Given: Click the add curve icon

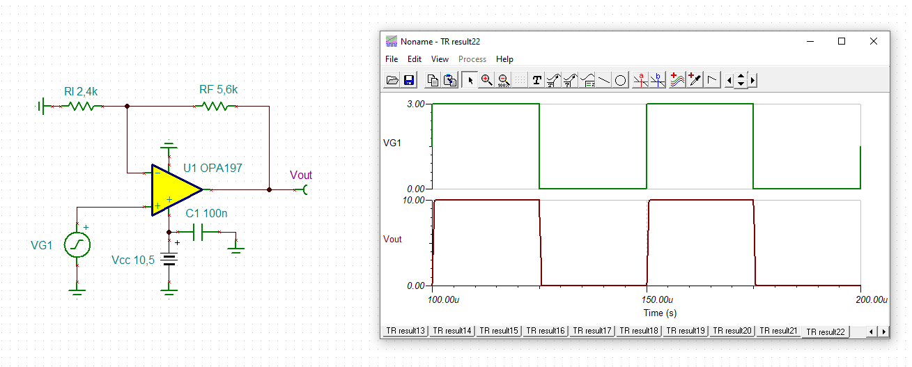Looking at the screenshot, I should pyautogui.click(x=677, y=80).
